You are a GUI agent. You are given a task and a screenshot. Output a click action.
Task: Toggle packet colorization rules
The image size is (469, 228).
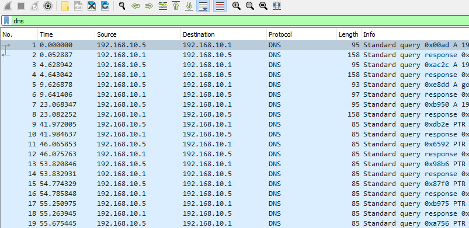[x=220, y=6]
